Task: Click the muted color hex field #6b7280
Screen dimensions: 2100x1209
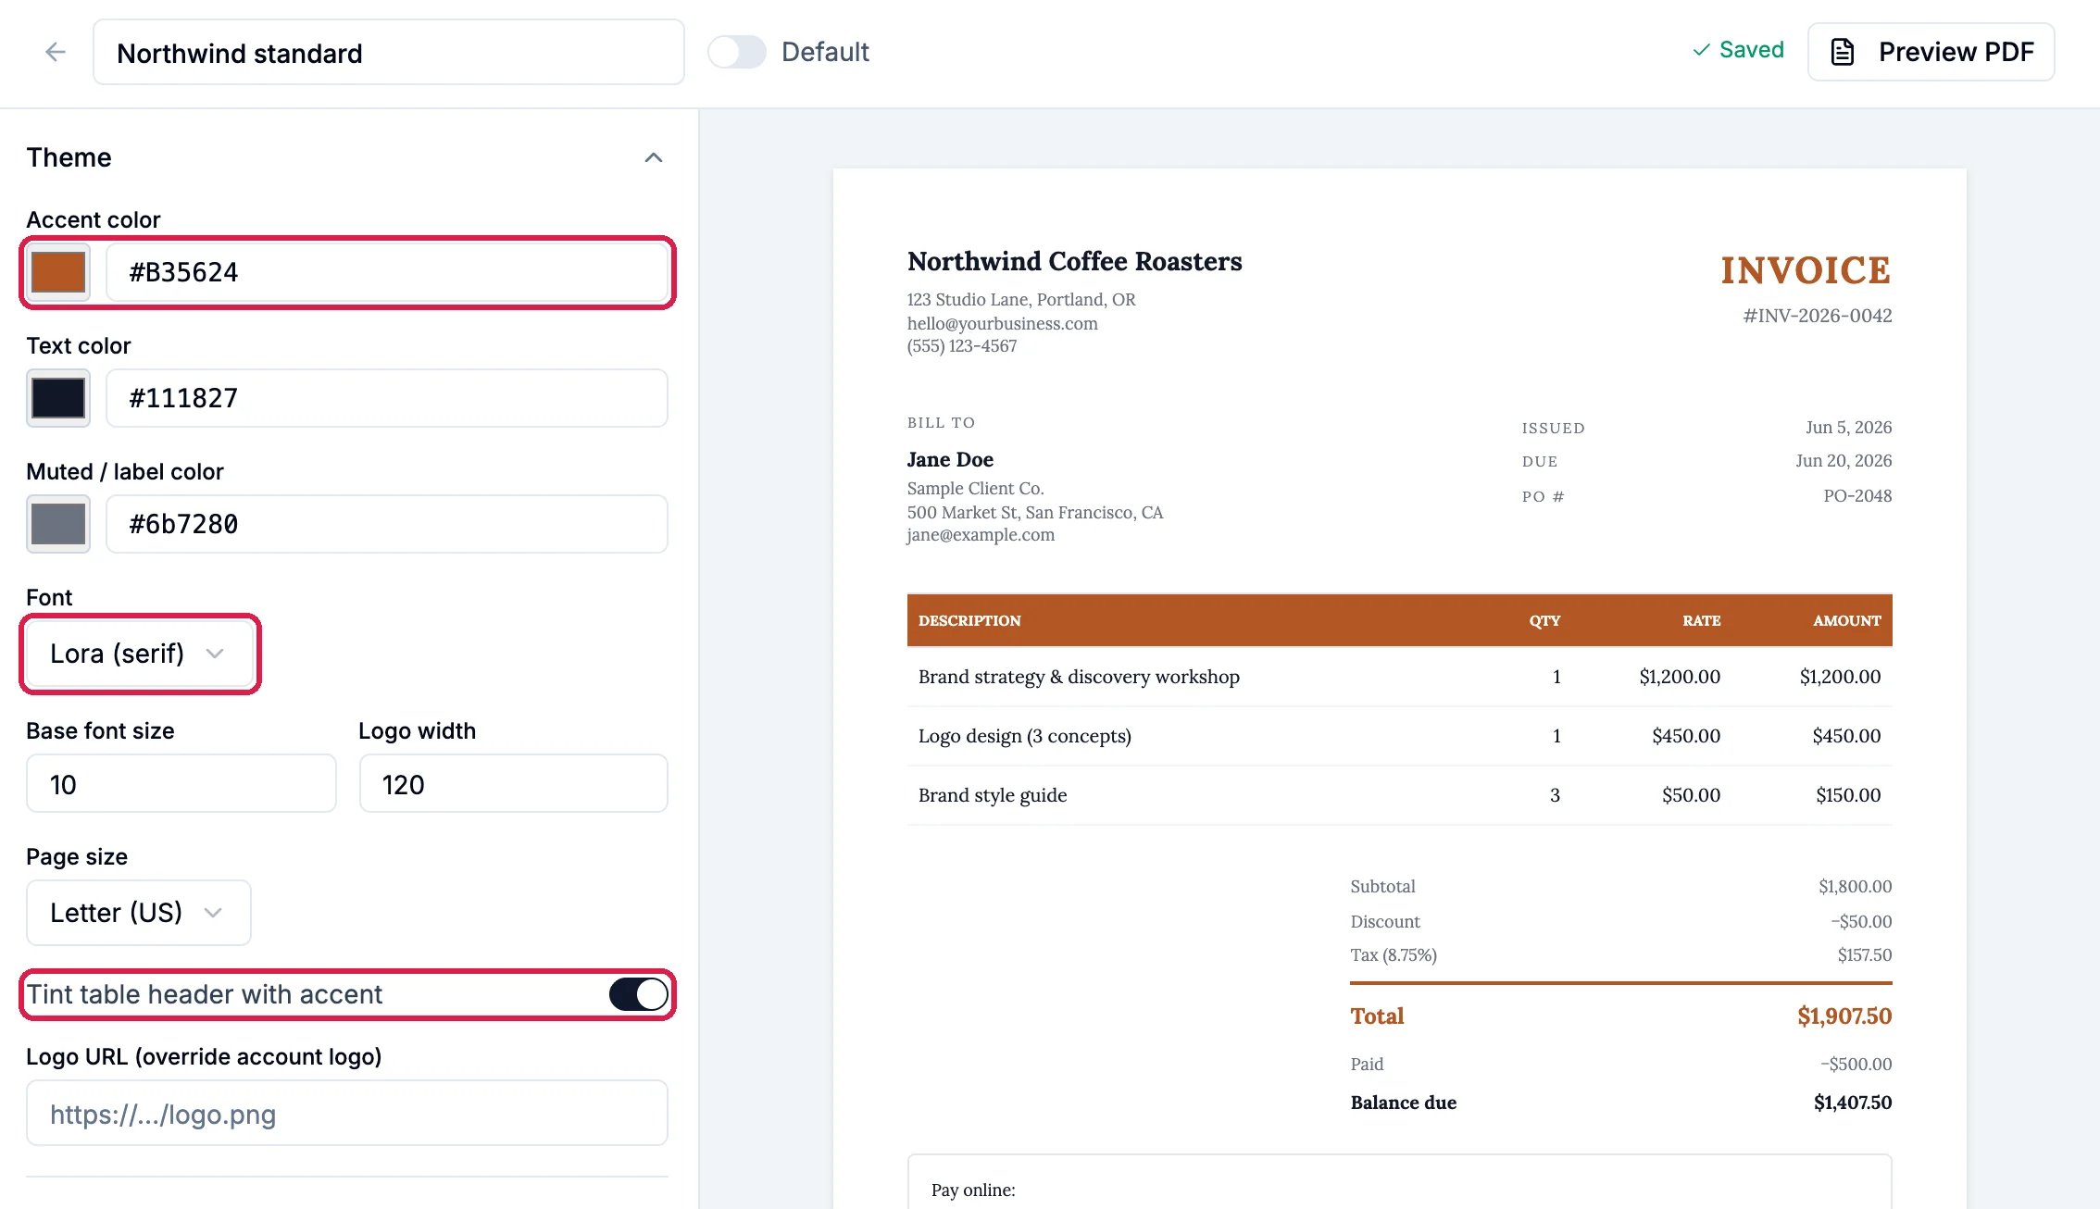Action: click(x=387, y=524)
